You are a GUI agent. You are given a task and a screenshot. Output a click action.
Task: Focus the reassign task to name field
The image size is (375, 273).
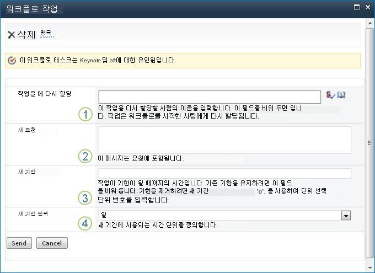click(210, 97)
